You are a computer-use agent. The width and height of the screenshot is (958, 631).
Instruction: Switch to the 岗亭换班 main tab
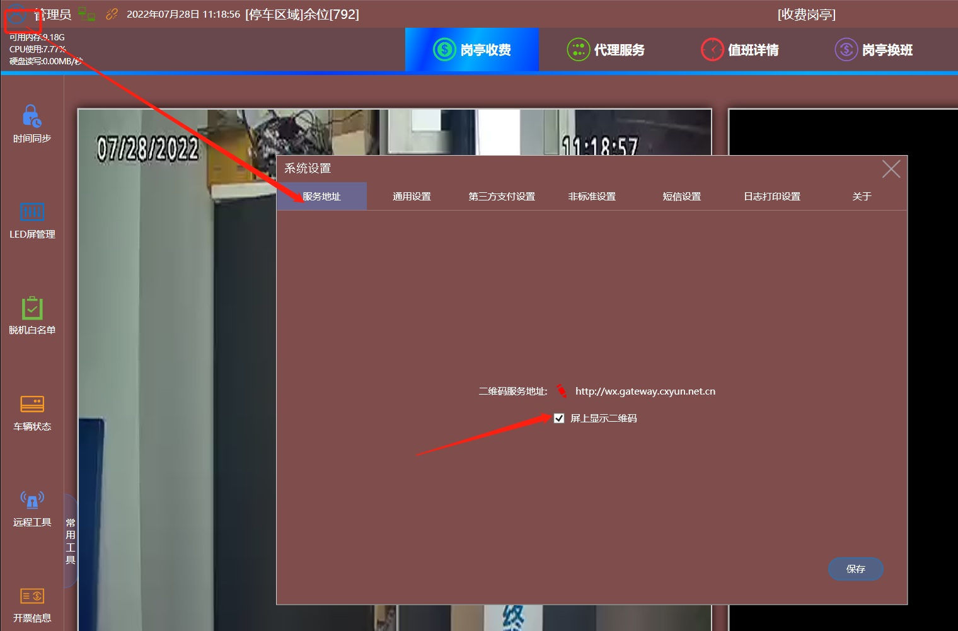click(x=874, y=49)
